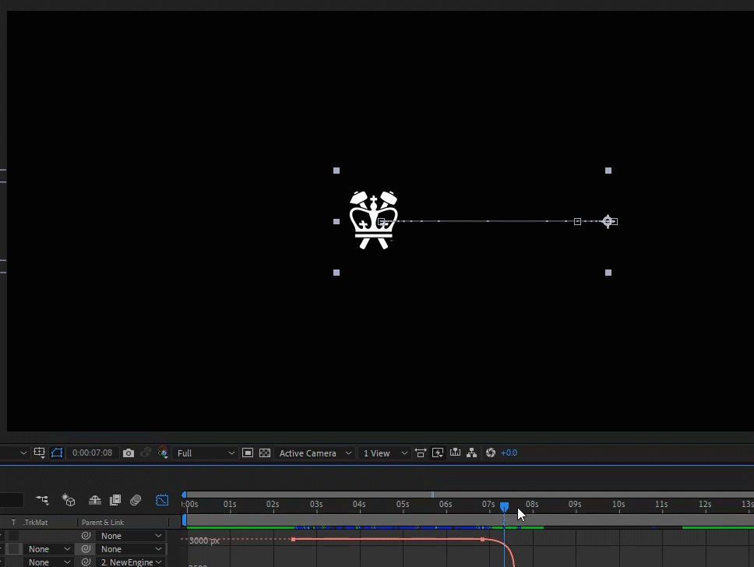Click the first row's parent pick whip
This screenshot has height=567, width=754.
86,536
